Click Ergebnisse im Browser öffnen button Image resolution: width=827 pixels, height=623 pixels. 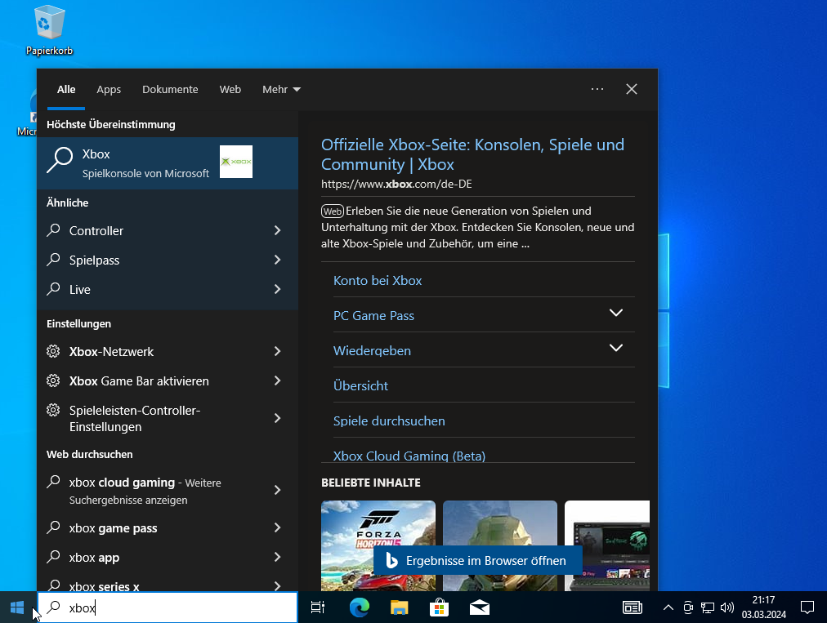478,561
